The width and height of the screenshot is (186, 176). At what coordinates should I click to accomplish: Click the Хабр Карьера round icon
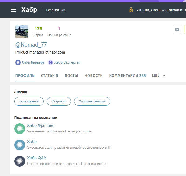[18, 62]
